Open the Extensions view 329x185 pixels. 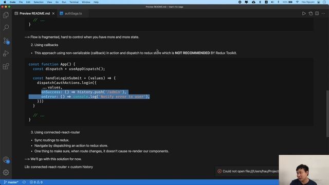click(x=6, y=66)
